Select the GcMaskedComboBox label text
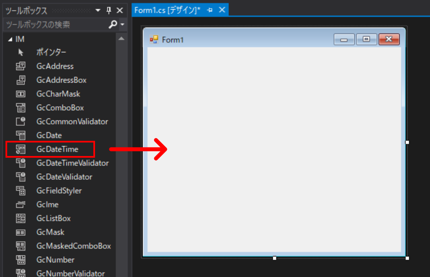The height and width of the screenshot is (277, 430). pyautogui.click(x=73, y=246)
